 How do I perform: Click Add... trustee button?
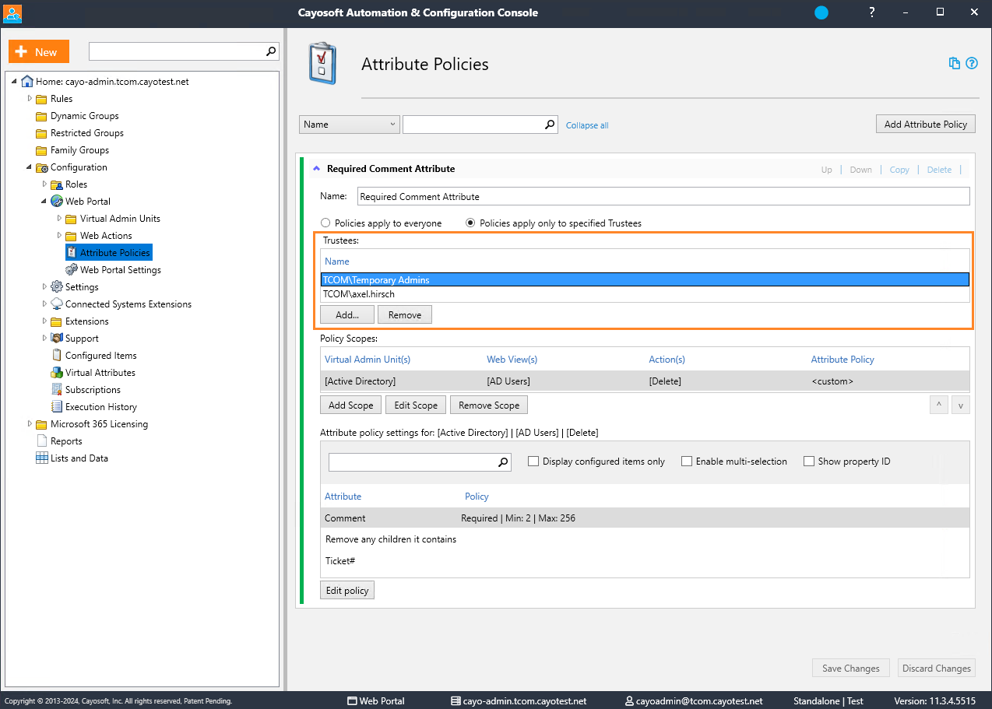pos(347,314)
